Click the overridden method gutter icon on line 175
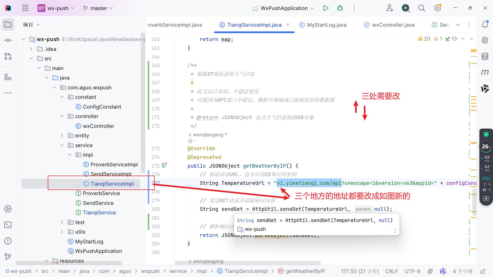This screenshot has height=277, width=493. pyautogui.click(x=164, y=165)
